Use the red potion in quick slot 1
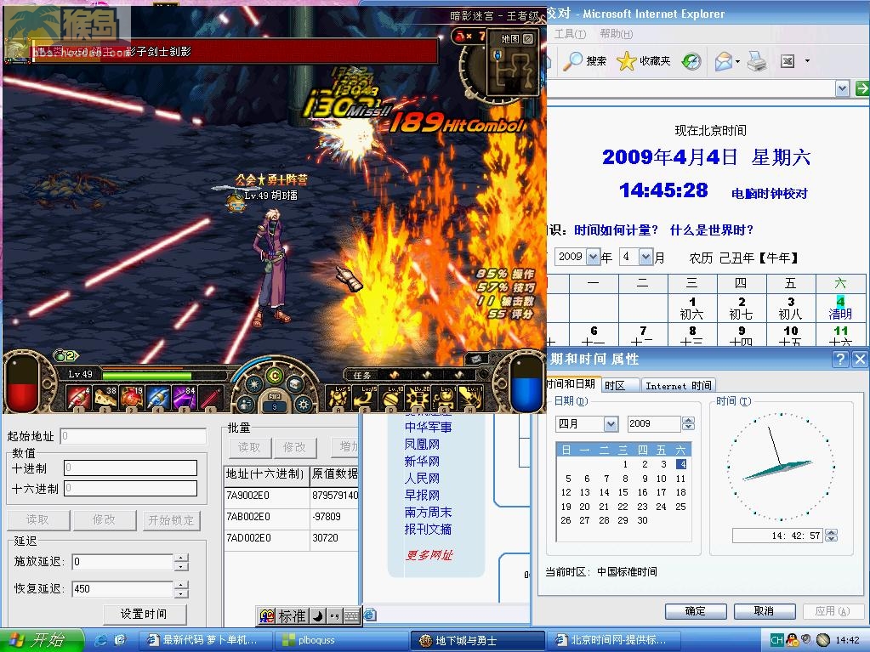The height and width of the screenshot is (652, 870). (78, 398)
